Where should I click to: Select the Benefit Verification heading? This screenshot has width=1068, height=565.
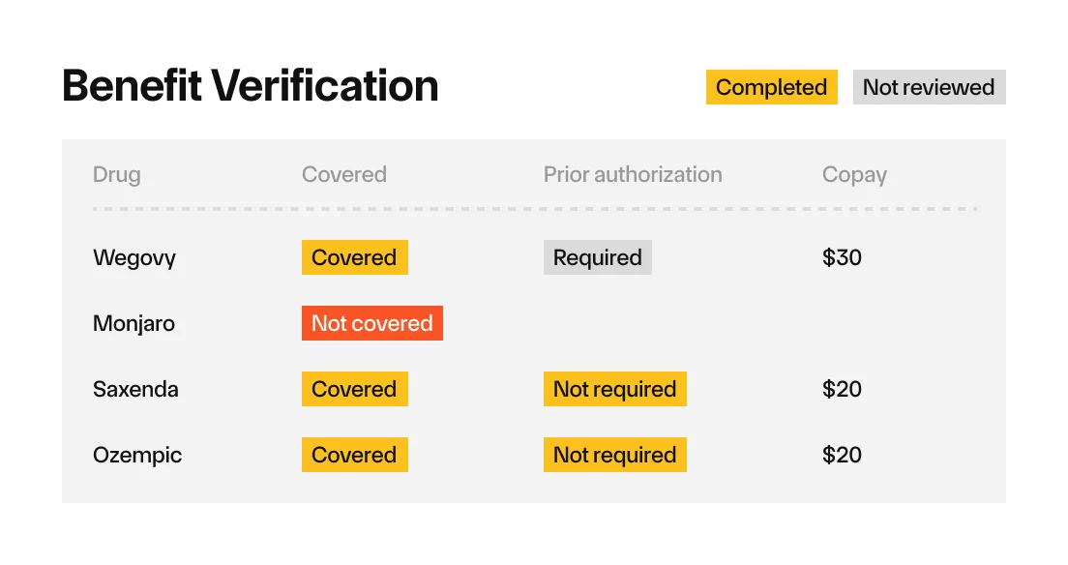click(x=250, y=86)
